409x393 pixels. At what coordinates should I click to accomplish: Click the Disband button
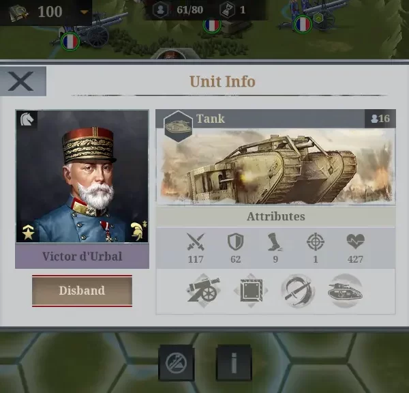pyautogui.click(x=82, y=291)
